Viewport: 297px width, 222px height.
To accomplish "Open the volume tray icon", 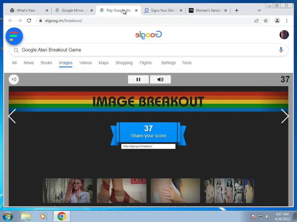I will pyautogui.click(x=268, y=217).
